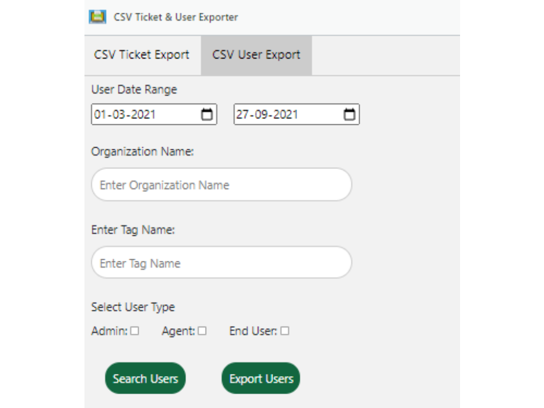
Task: Click the CSV Exporter app icon in title bar
Action: (x=97, y=16)
